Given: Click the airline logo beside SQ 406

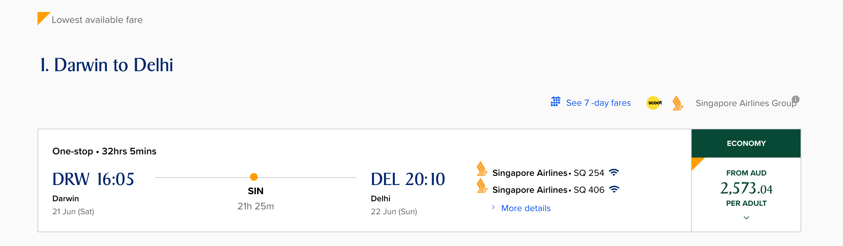Looking at the screenshot, I should point(482,186).
